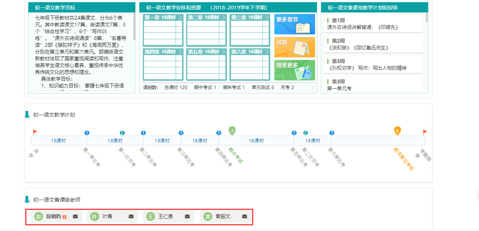Click 期中考试 1 in summary row
Screen dimensions: 479x231
click(205, 88)
